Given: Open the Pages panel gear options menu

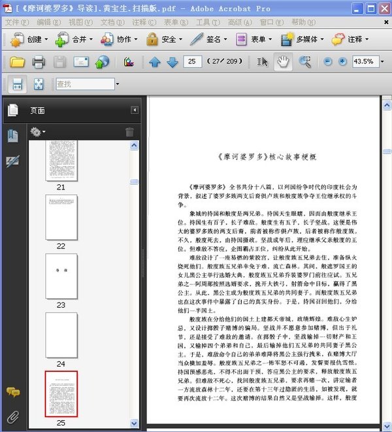Looking at the screenshot, I should point(38,132).
